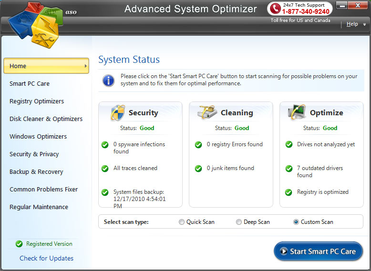Viewport: 371px width, 271px height.
Task: Click '0 registry Errors found' text
Action: (235, 144)
